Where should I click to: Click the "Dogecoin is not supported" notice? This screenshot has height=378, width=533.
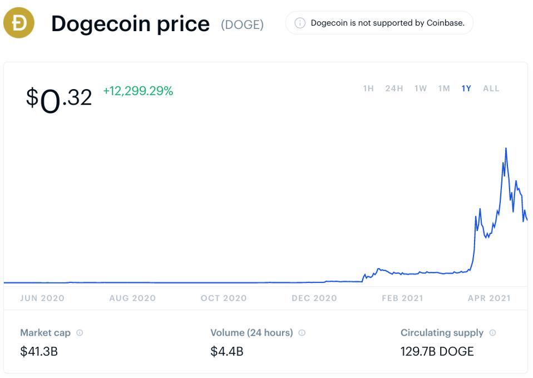point(387,23)
